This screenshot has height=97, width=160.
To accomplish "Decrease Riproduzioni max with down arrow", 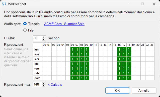I will [x=44, y=85].
